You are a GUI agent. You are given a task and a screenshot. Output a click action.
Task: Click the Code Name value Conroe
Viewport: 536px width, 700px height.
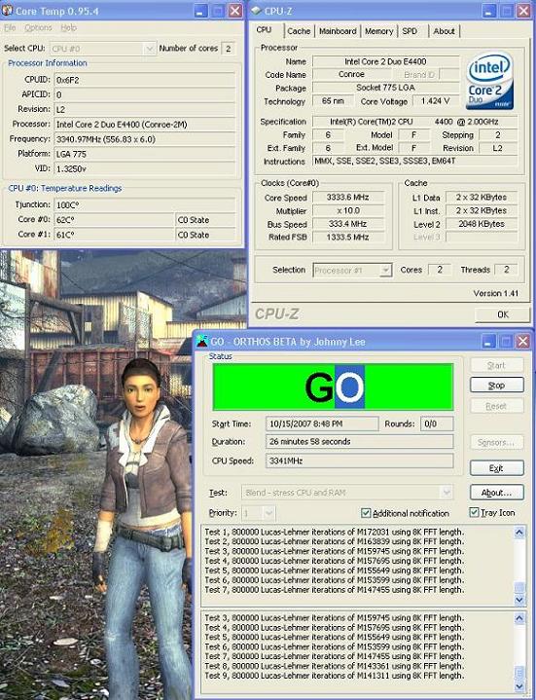pyautogui.click(x=351, y=74)
